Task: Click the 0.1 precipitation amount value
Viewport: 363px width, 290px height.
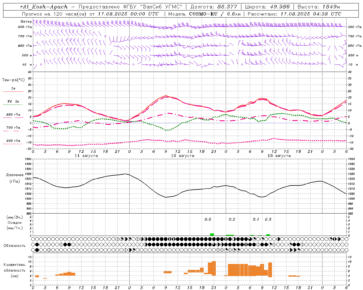Action: tap(256, 219)
